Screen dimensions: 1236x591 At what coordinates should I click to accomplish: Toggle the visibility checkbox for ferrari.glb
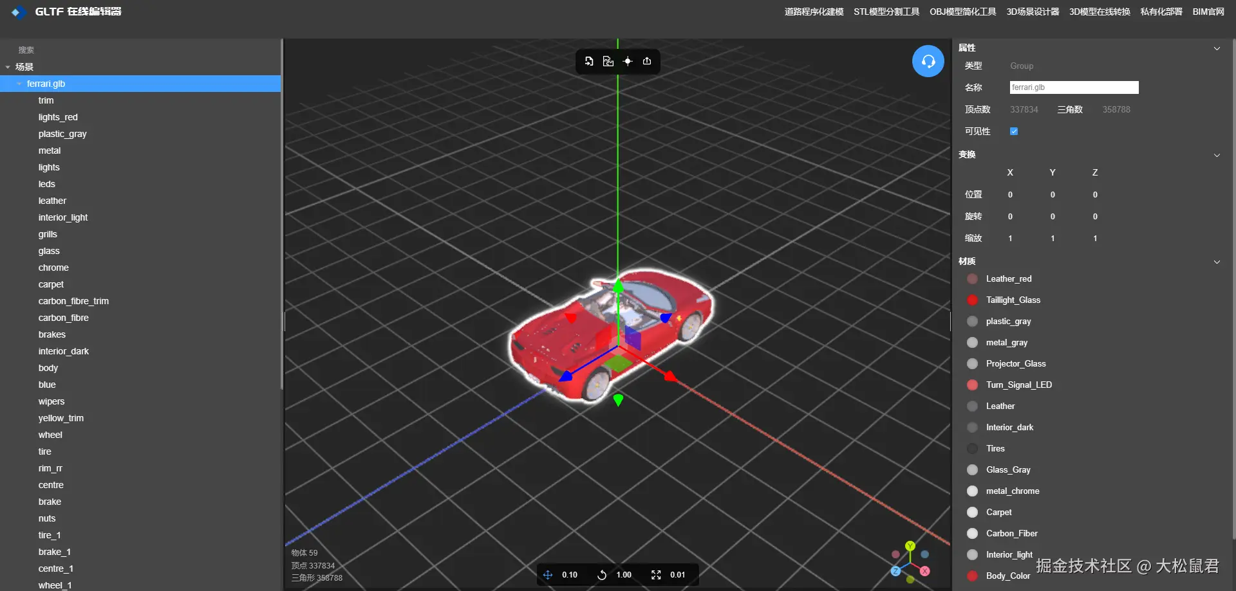coord(1014,131)
